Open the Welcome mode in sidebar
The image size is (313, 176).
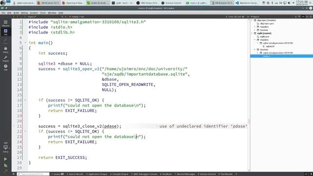click(x=5, y=23)
